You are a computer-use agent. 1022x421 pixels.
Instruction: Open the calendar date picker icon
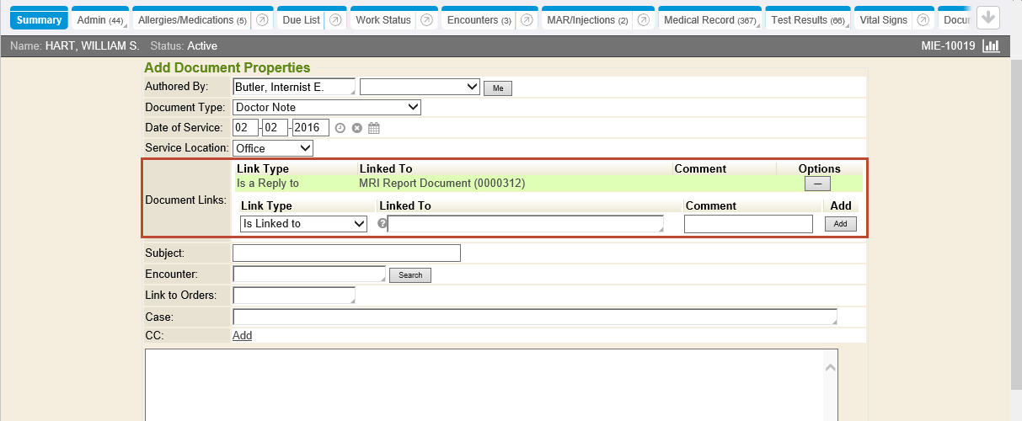click(x=374, y=128)
